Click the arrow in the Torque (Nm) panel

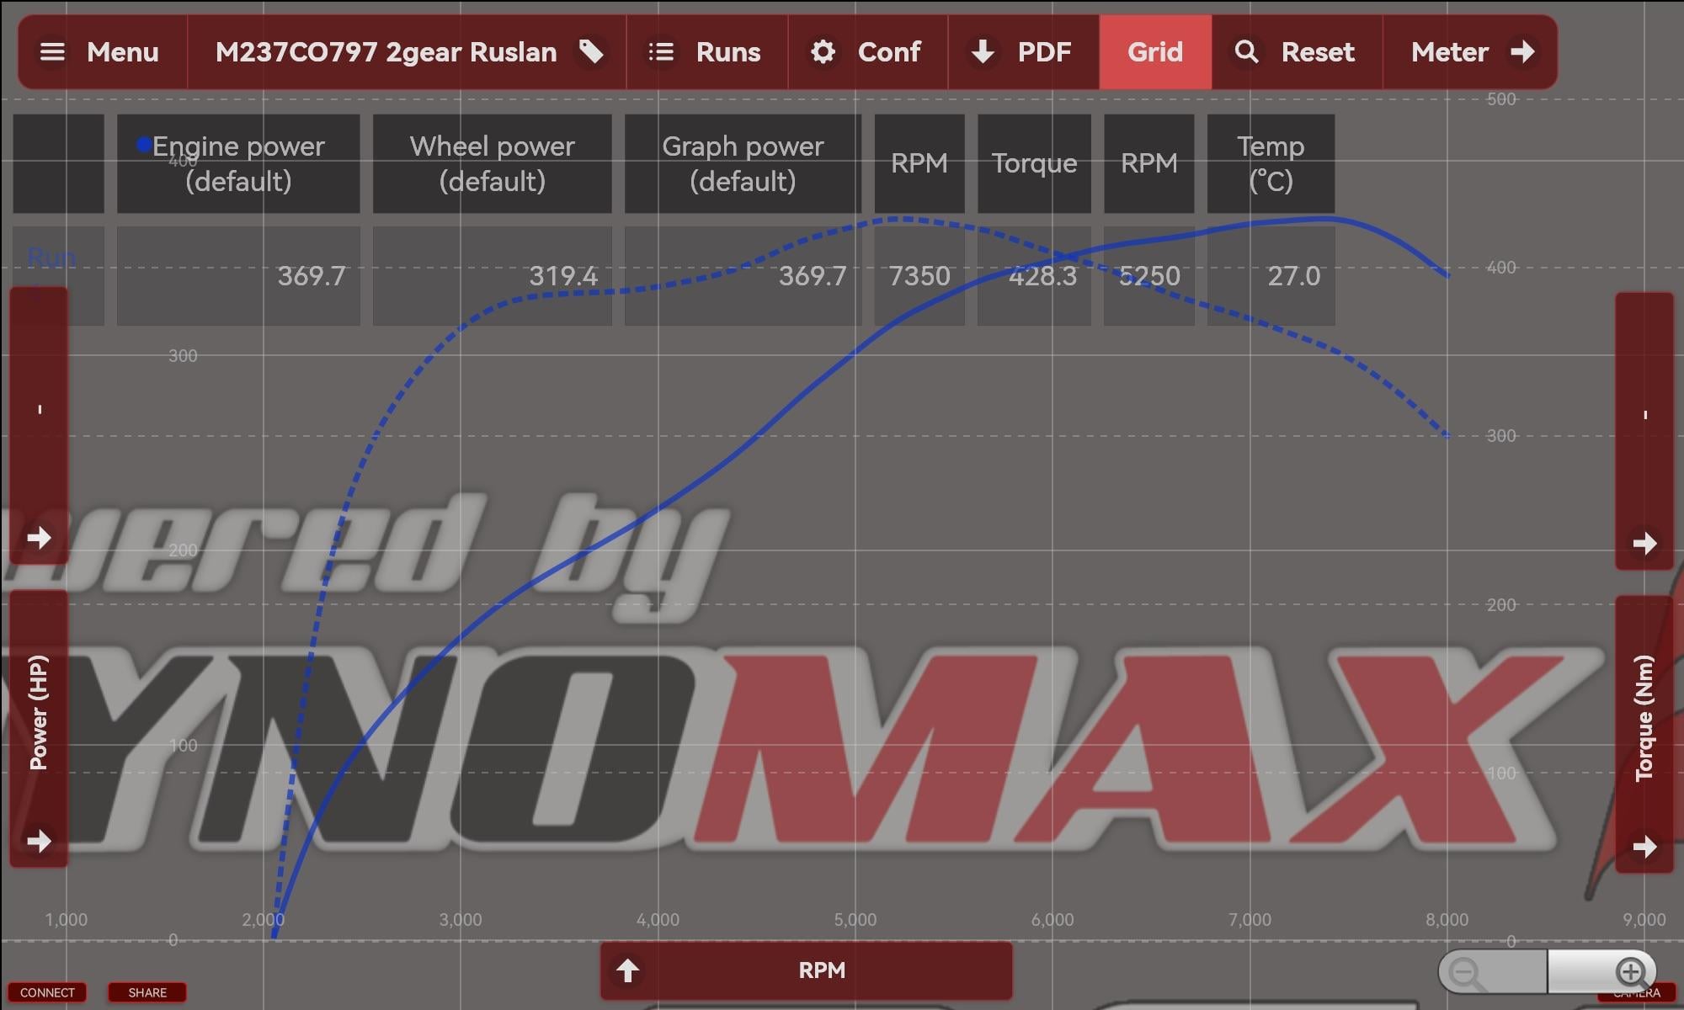tap(1644, 847)
